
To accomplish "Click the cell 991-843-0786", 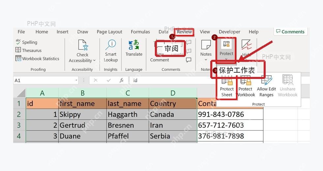I will [230, 114].
